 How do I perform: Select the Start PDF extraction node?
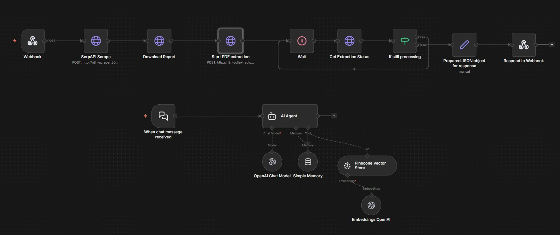[x=231, y=41]
